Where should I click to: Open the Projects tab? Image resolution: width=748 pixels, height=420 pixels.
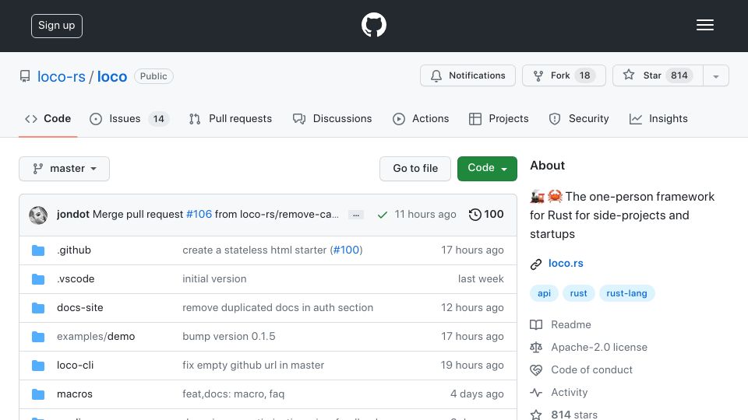(x=499, y=118)
